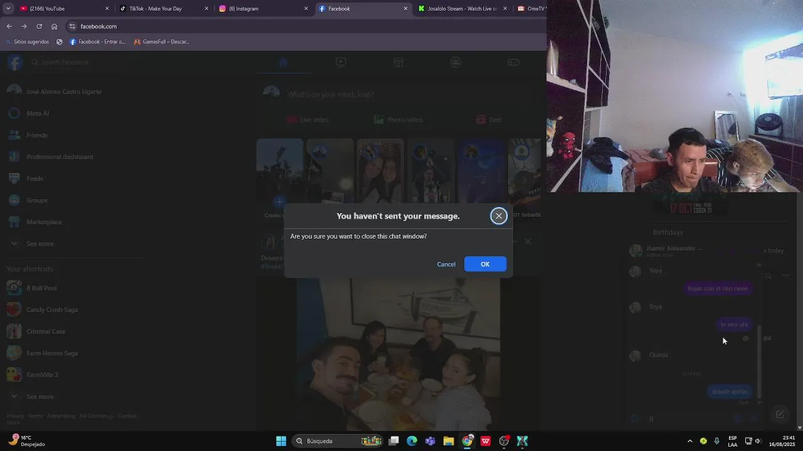Open the Windows Start menu
The width and height of the screenshot is (803, 451).
281,441
